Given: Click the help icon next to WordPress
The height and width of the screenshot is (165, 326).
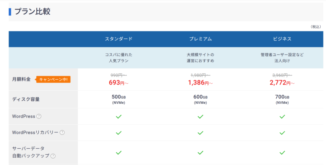Looking at the screenshot, I should 39,116.
